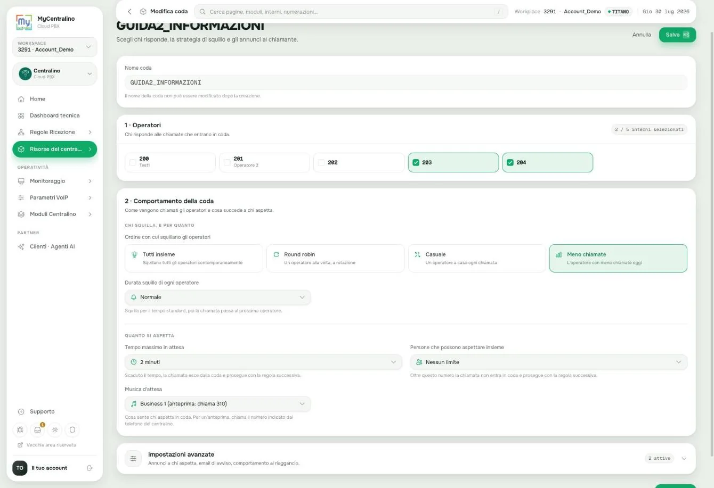
Task: Click the search pages input field
Action: click(351, 11)
